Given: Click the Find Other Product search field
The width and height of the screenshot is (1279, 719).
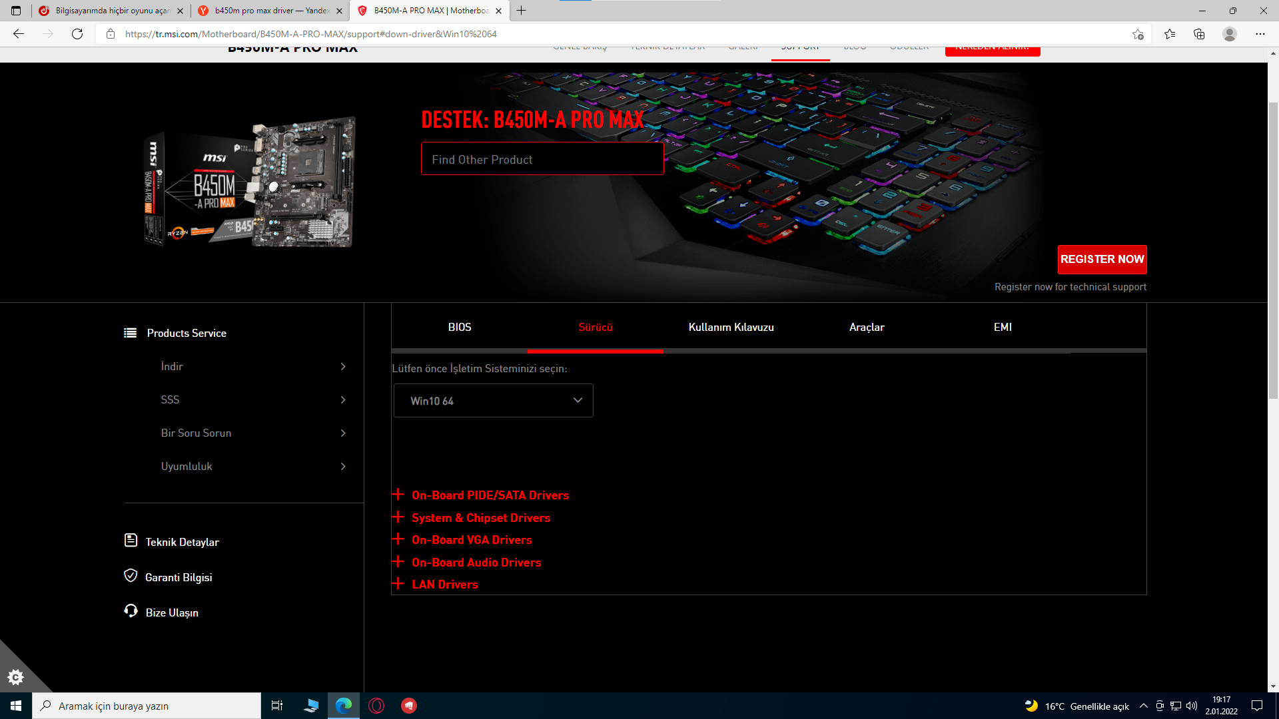Looking at the screenshot, I should (542, 160).
